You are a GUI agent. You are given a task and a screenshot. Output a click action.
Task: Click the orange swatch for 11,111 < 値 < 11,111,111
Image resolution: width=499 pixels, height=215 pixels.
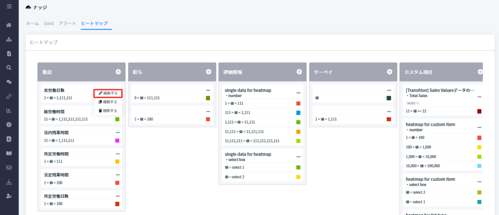pos(298,132)
